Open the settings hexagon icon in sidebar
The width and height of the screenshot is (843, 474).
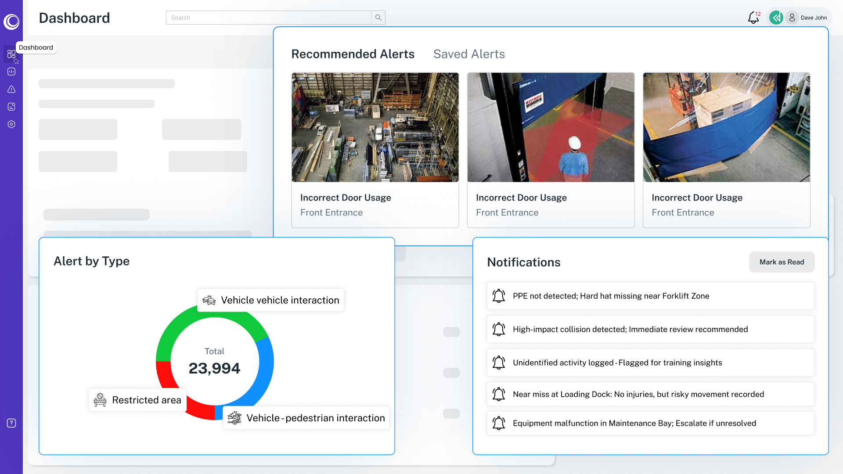(x=11, y=124)
